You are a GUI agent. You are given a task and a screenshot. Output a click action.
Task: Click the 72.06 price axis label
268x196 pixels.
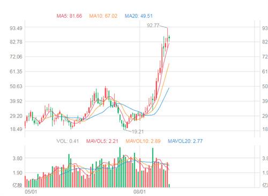tap(16, 57)
